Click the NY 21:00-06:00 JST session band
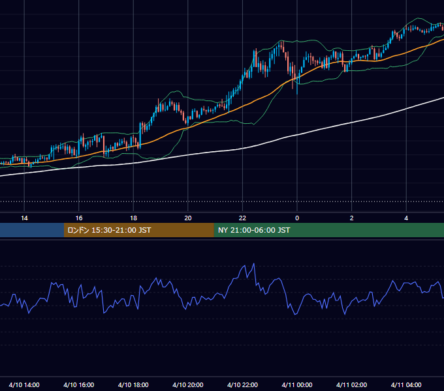The height and width of the screenshot is (391, 444). click(328, 230)
